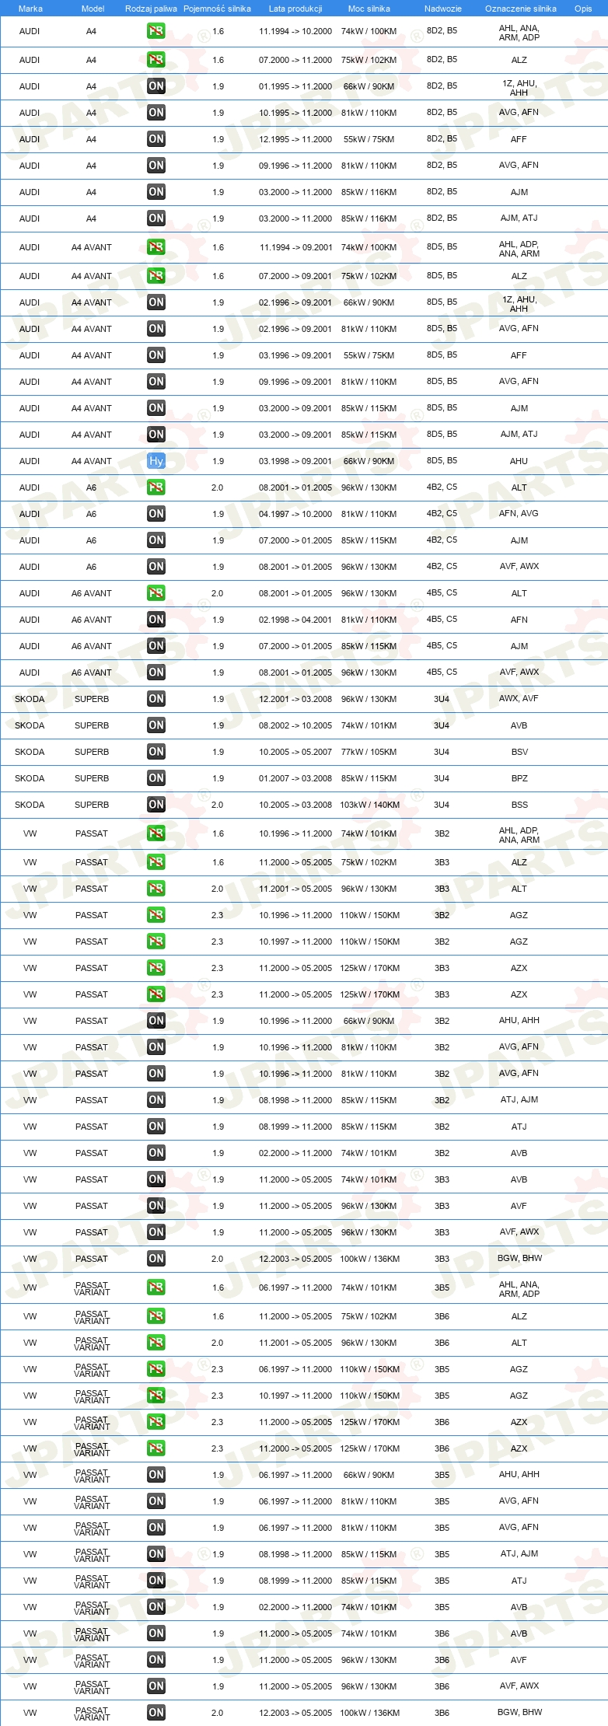
Task: Click the ON icon in Passat Variant 3B6 BGW, BHW row
Action: [156, 1713]
